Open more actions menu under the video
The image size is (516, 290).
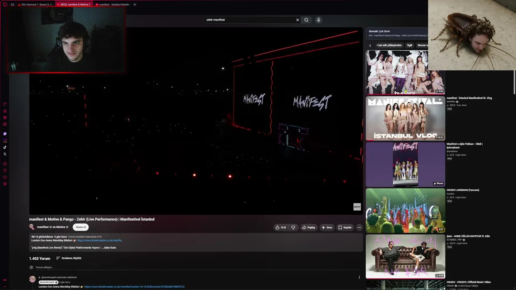359,228
